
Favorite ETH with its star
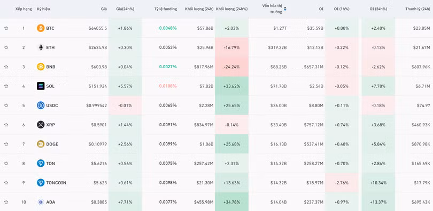6,47
